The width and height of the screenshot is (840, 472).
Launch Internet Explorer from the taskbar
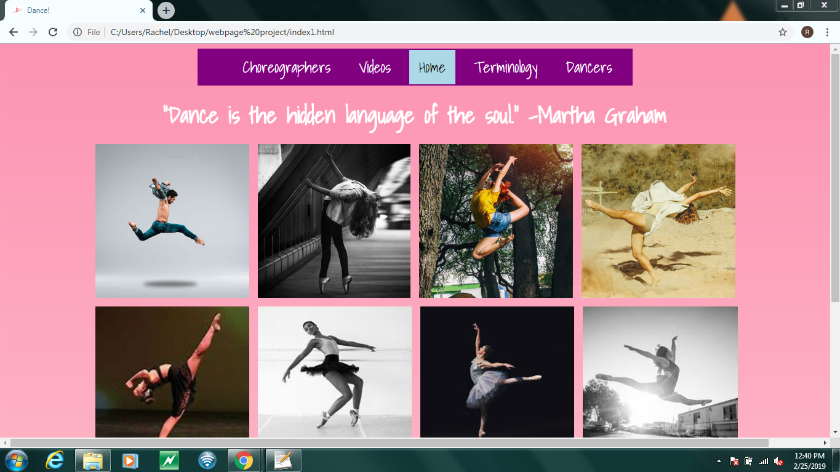[55, 460]
